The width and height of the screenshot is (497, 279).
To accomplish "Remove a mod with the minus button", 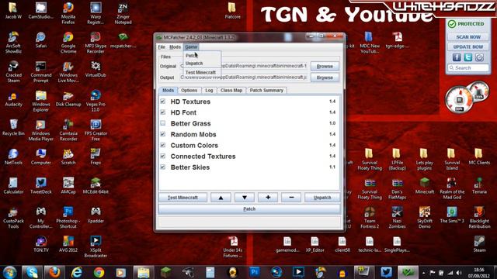I will (x=291, y=198).
